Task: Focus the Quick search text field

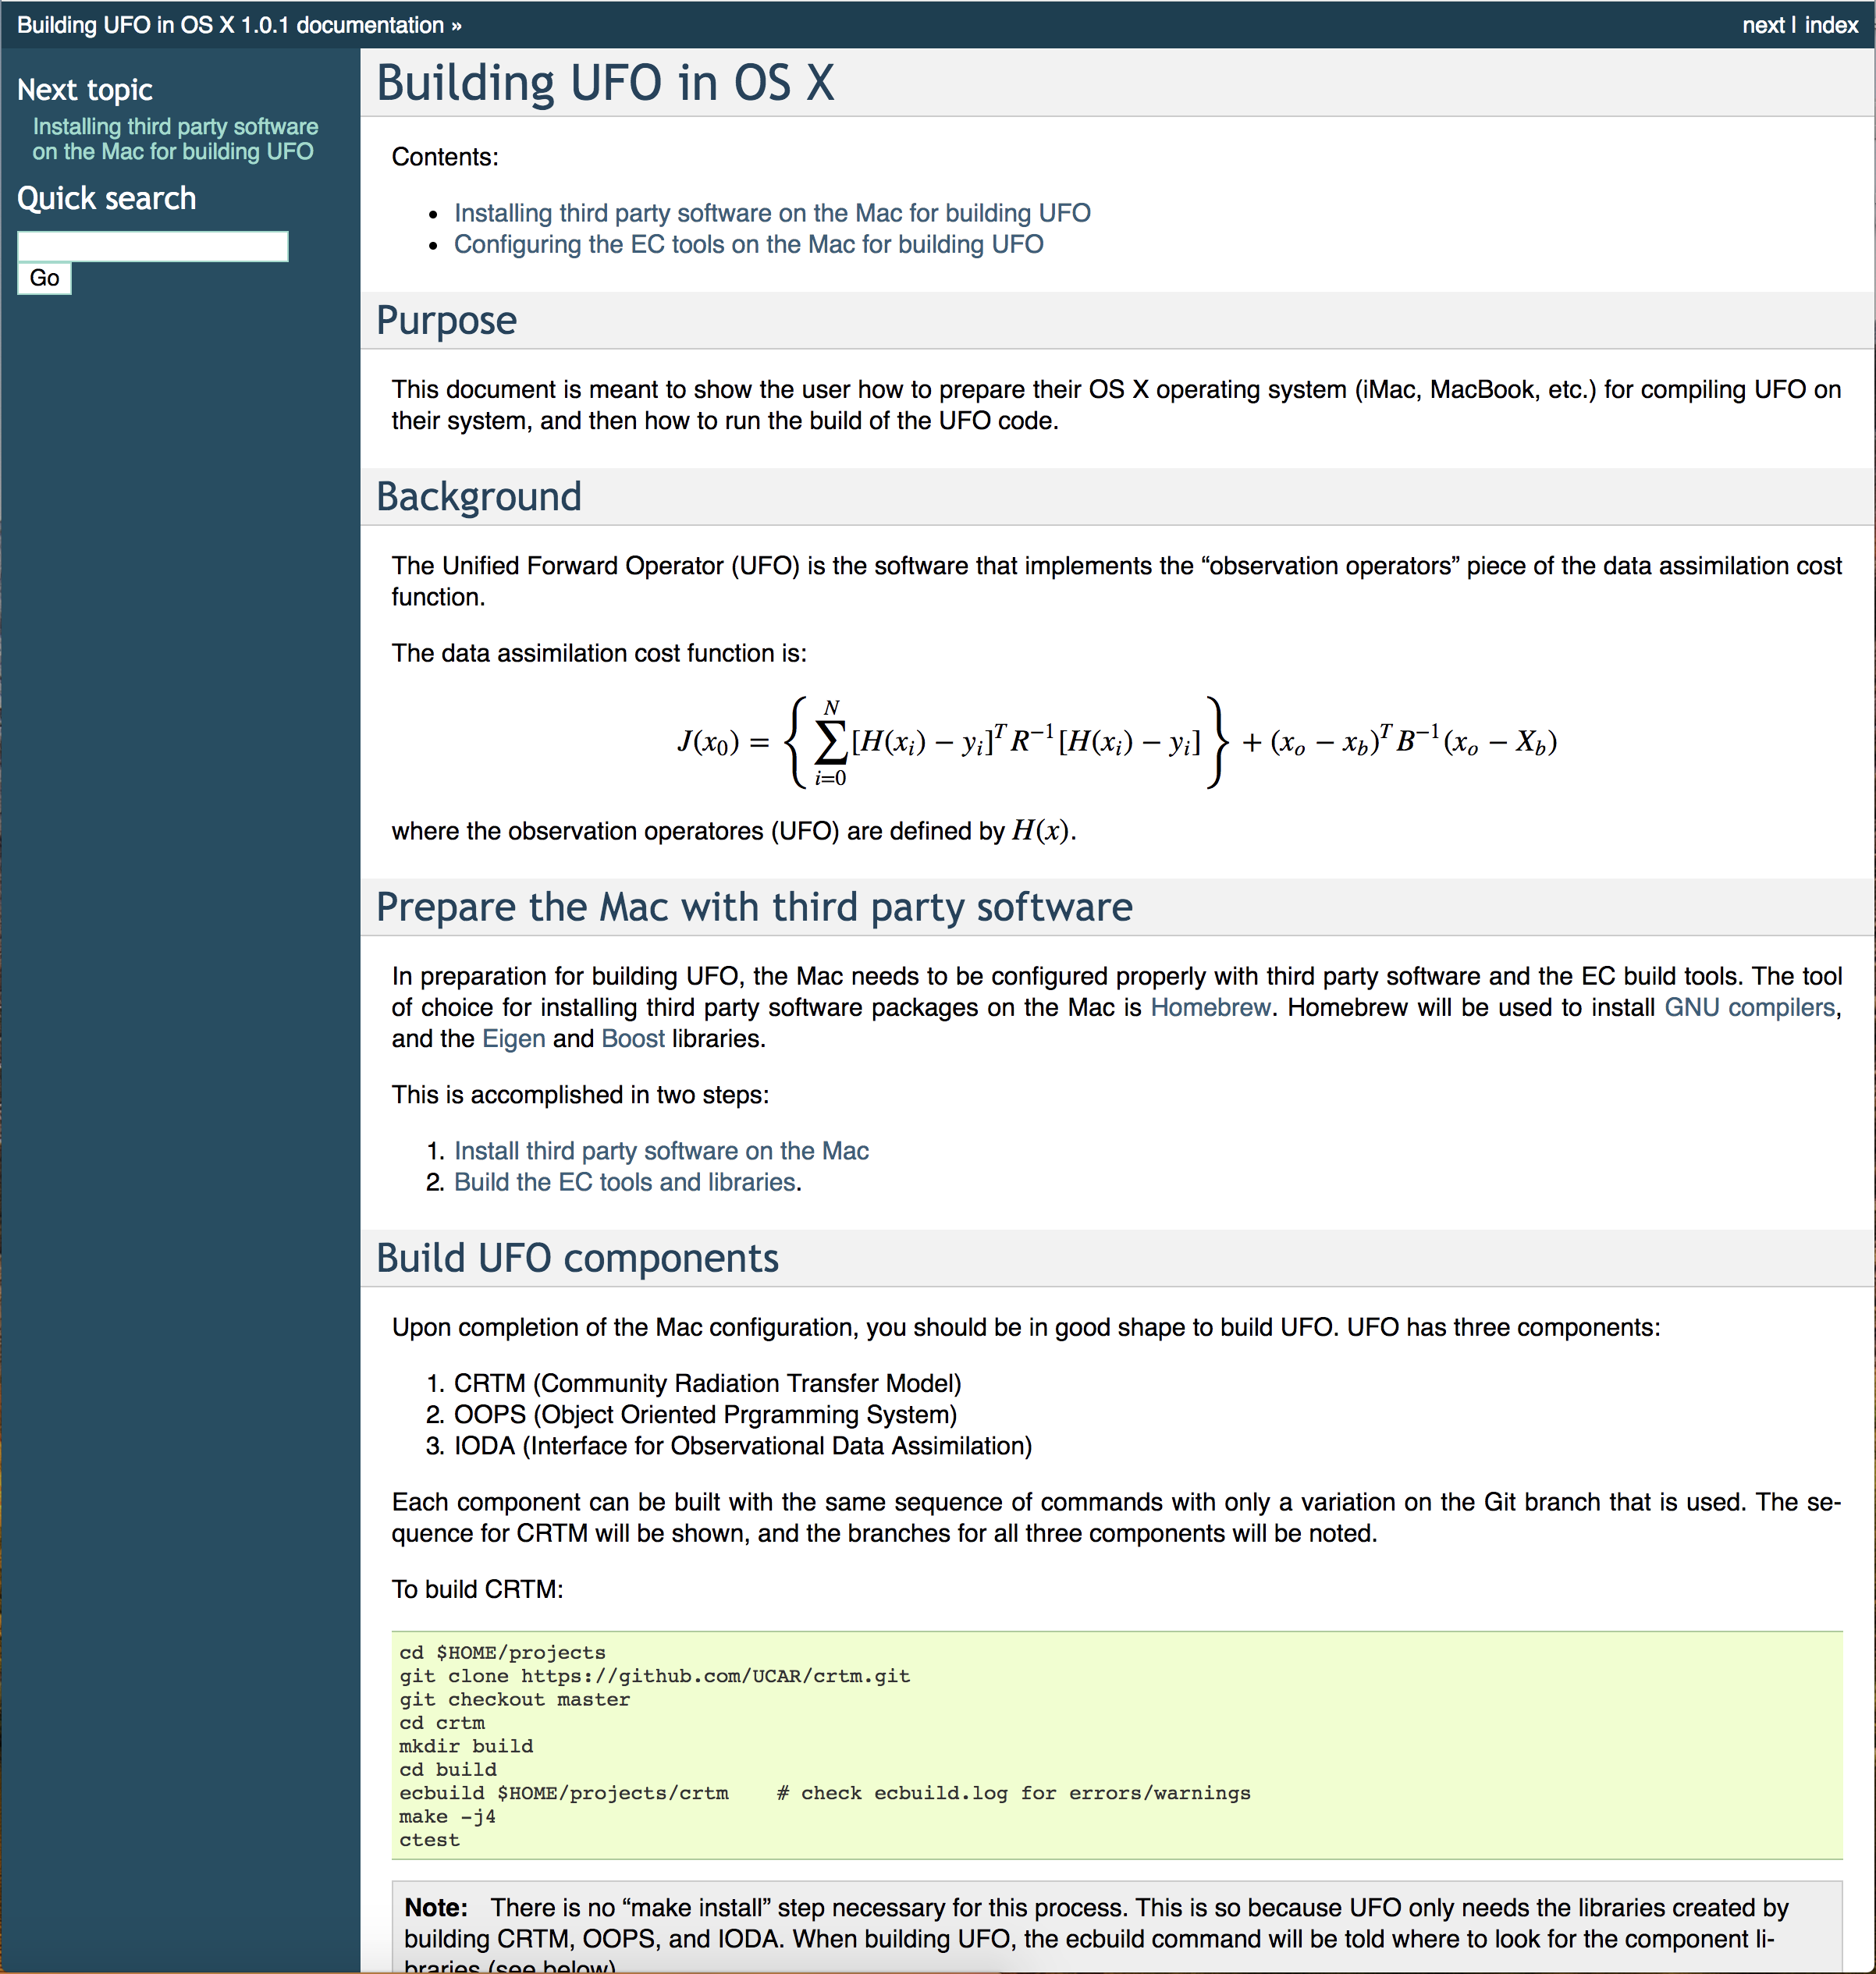Action: pyautogui.click(x=153, y=246)
